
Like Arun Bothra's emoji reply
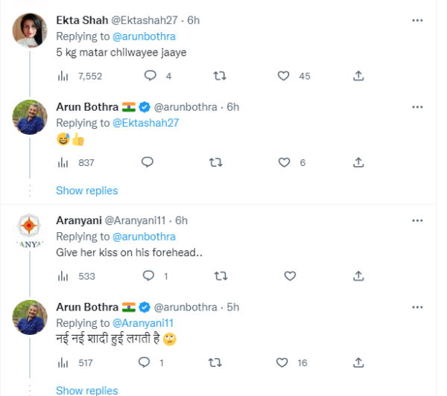(283, 162)
